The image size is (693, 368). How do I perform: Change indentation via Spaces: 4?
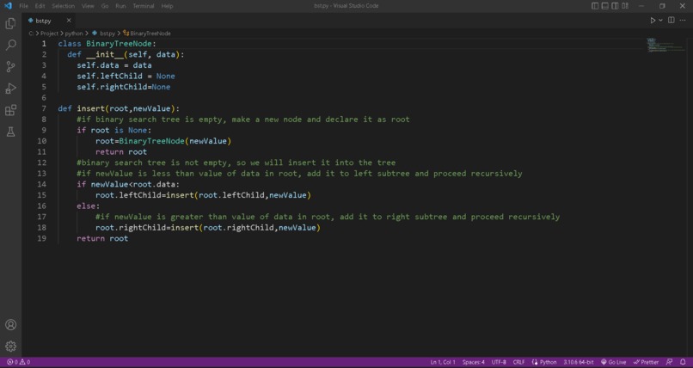(x=474, y=362)
